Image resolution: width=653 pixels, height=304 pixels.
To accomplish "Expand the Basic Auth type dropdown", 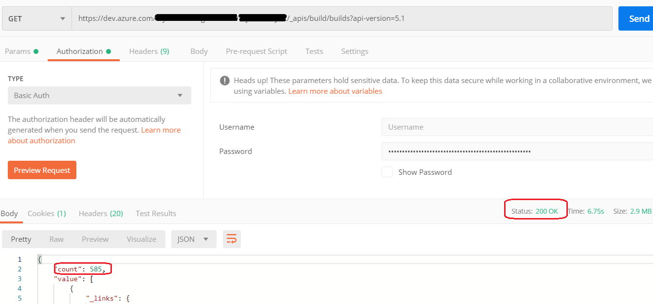I will pyautogui.click(x=99, y=95).
